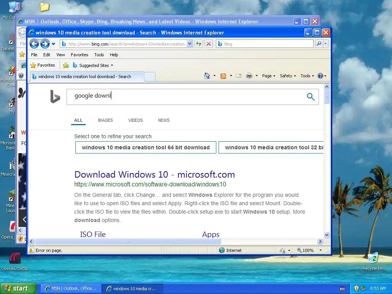392x294 pixels.
Task: Switch to VIDEOS results tab
Action: [x=136, y=120]
